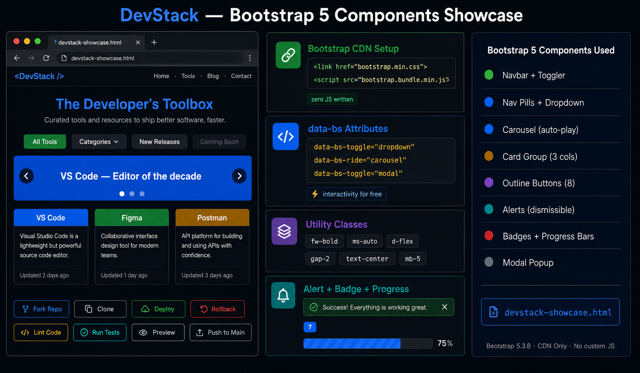Click the teal bell icon
Screen dimensions: 640x373
(283, 296)
